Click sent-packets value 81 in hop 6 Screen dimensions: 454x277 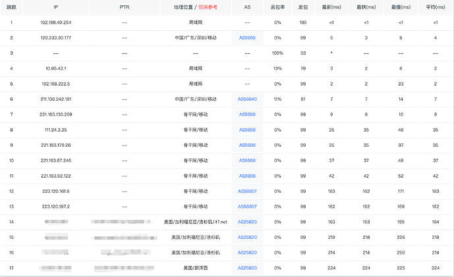pyautogui.click(x=303, y=99)
